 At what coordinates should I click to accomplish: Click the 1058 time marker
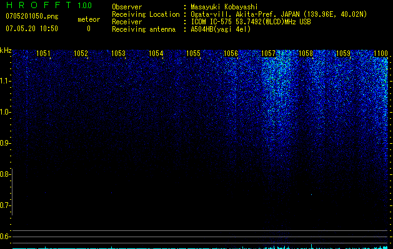pyautogui.click(x=306, y=54)
